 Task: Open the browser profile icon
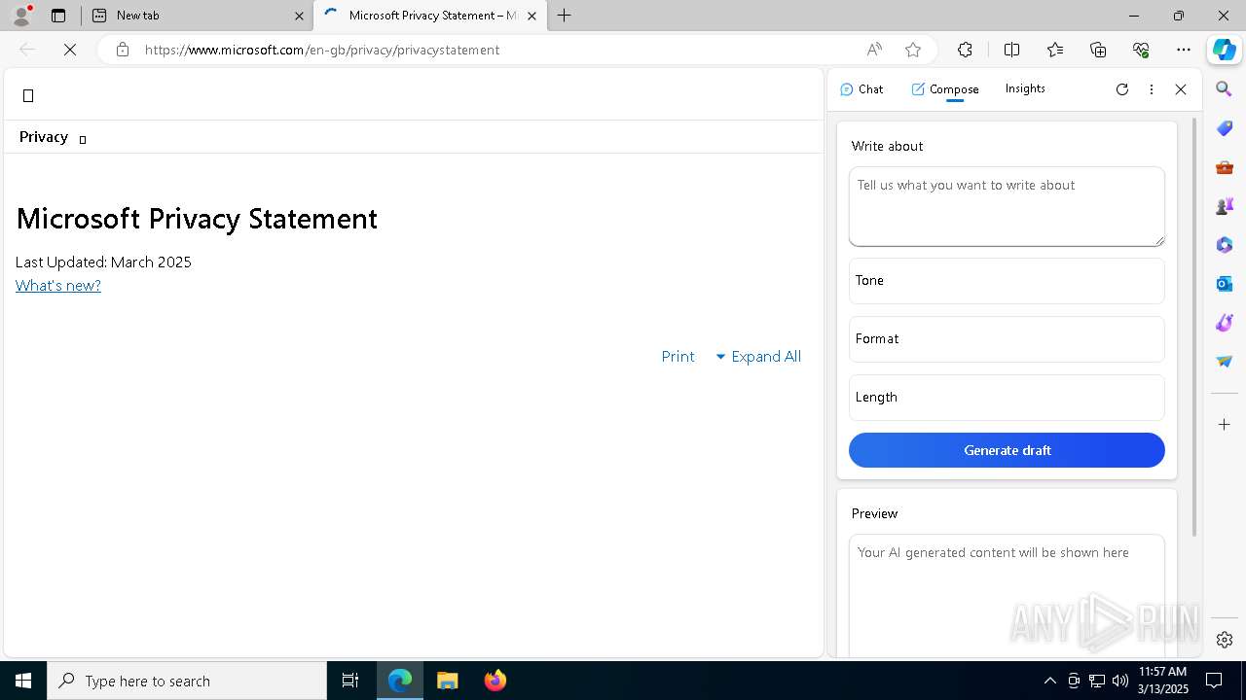click(x=20, y=16)
